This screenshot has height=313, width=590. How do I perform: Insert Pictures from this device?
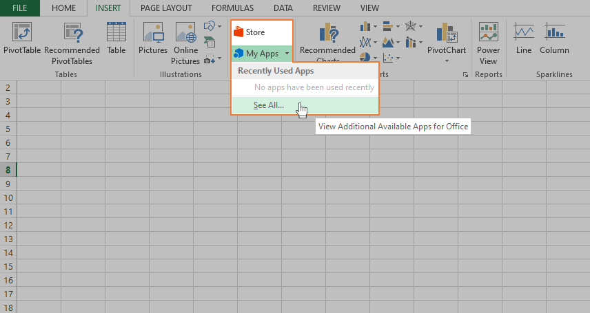153,39
